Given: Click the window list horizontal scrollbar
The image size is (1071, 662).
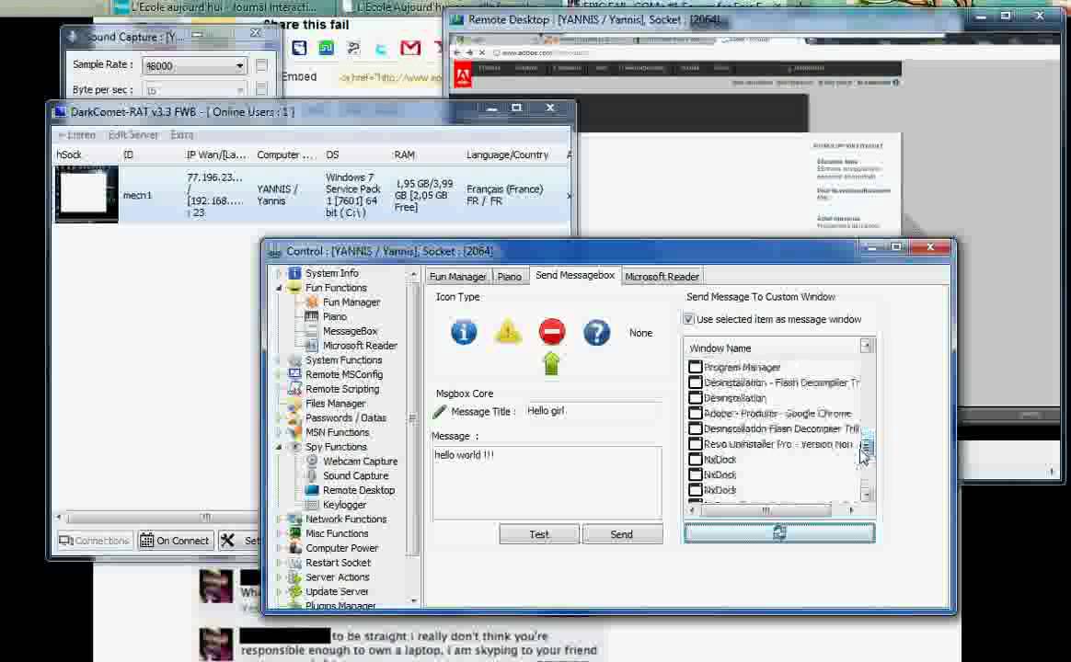Looking at the screenshot, I should coord(773,509).
